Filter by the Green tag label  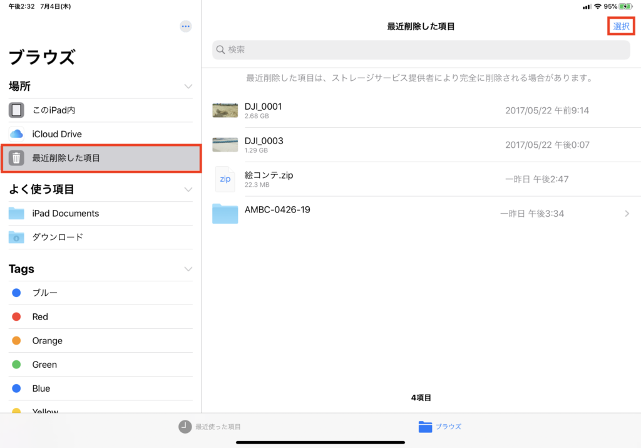point(44,364)
